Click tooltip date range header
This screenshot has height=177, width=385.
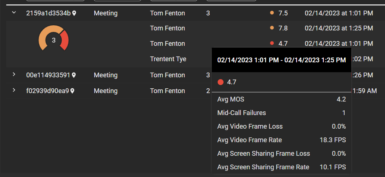coord(281,60)
